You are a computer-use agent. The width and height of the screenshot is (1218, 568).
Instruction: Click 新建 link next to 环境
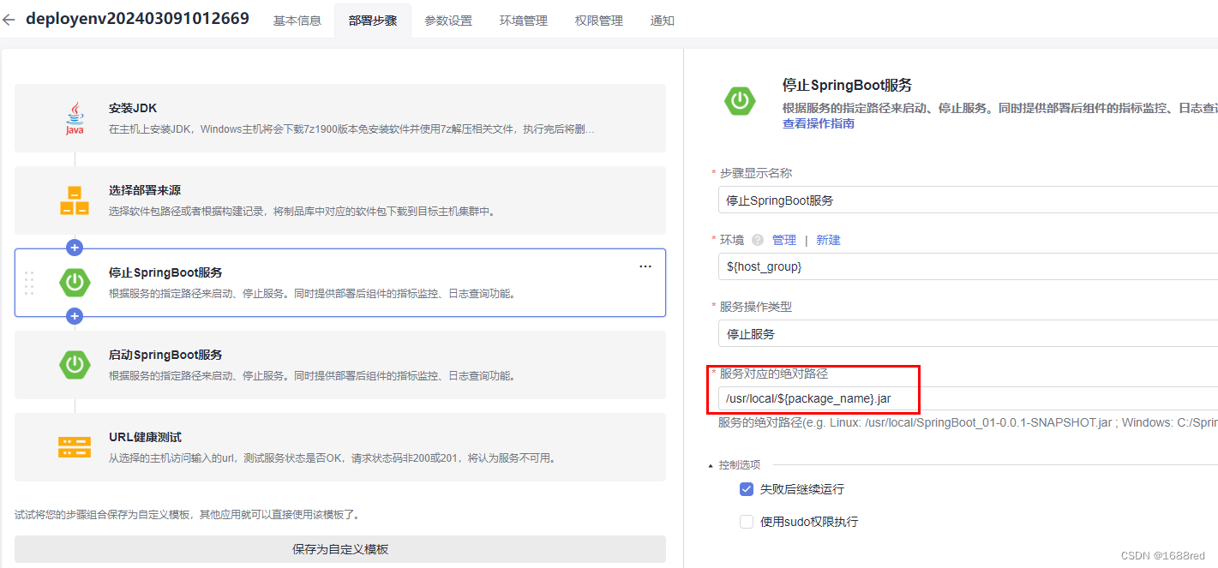click(828, 240)
